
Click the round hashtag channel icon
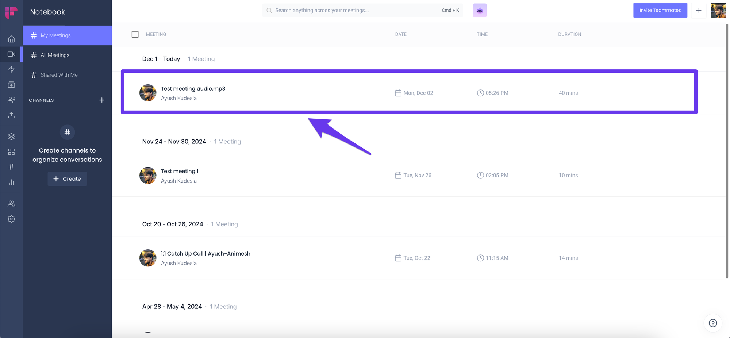coord(67,132)
